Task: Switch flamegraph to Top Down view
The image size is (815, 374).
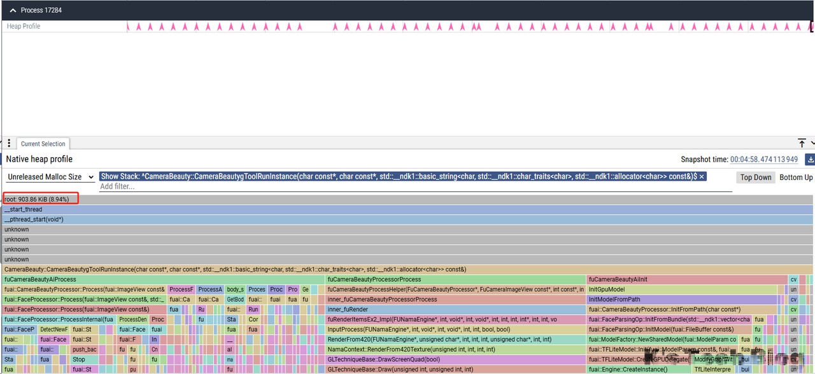Action: click(755, 177)
